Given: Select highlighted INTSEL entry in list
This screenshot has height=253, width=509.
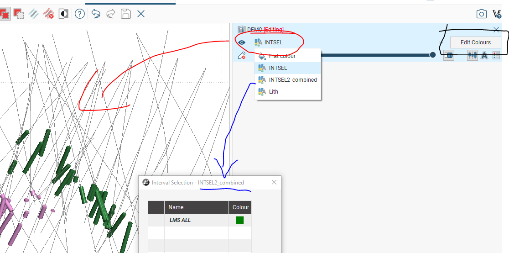Looking at the screenshot, I should tap(278, 68).
